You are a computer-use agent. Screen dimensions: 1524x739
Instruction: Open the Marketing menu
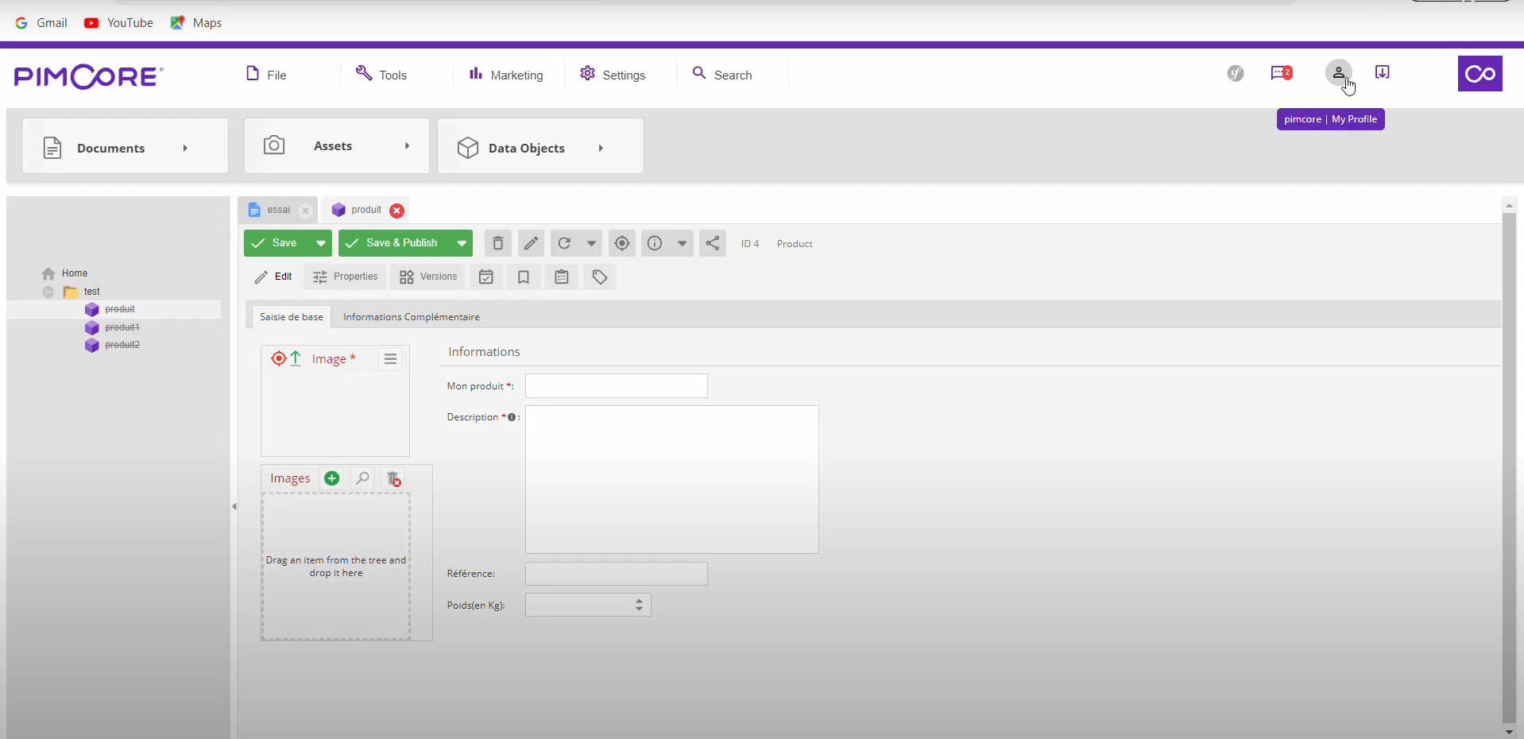tap(505, 74)
